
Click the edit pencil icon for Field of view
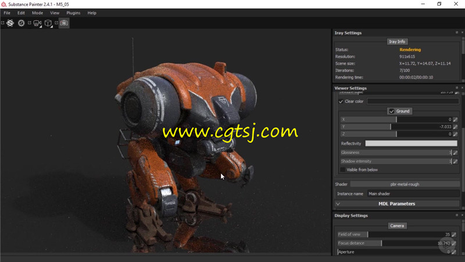point(454,235)
